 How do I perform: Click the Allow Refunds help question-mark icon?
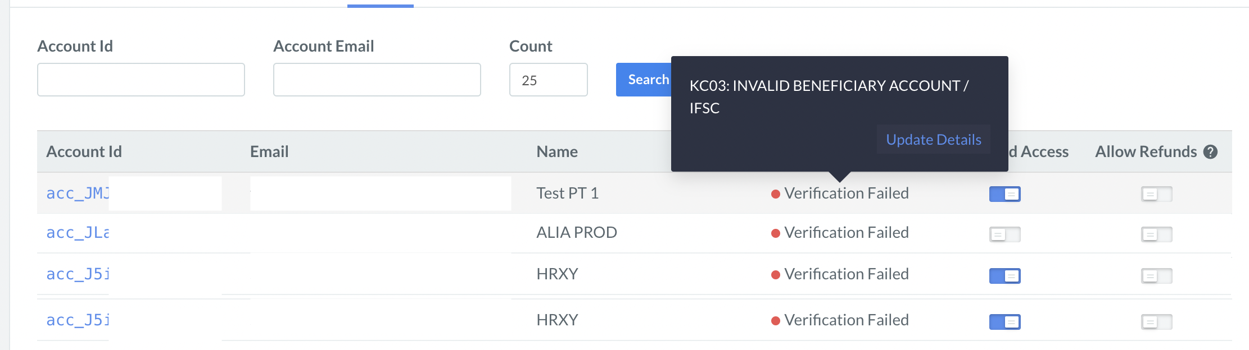1210,152
